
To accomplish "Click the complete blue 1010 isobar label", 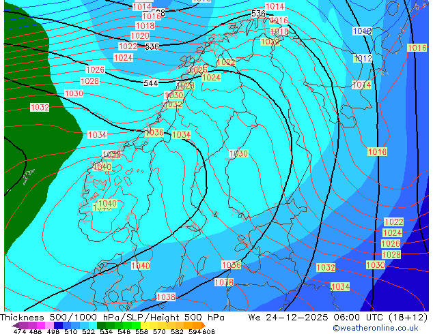I will tap(362, 31).
